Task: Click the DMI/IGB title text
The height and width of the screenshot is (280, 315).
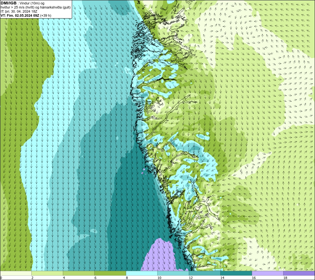Action: (x=9, y=3)
